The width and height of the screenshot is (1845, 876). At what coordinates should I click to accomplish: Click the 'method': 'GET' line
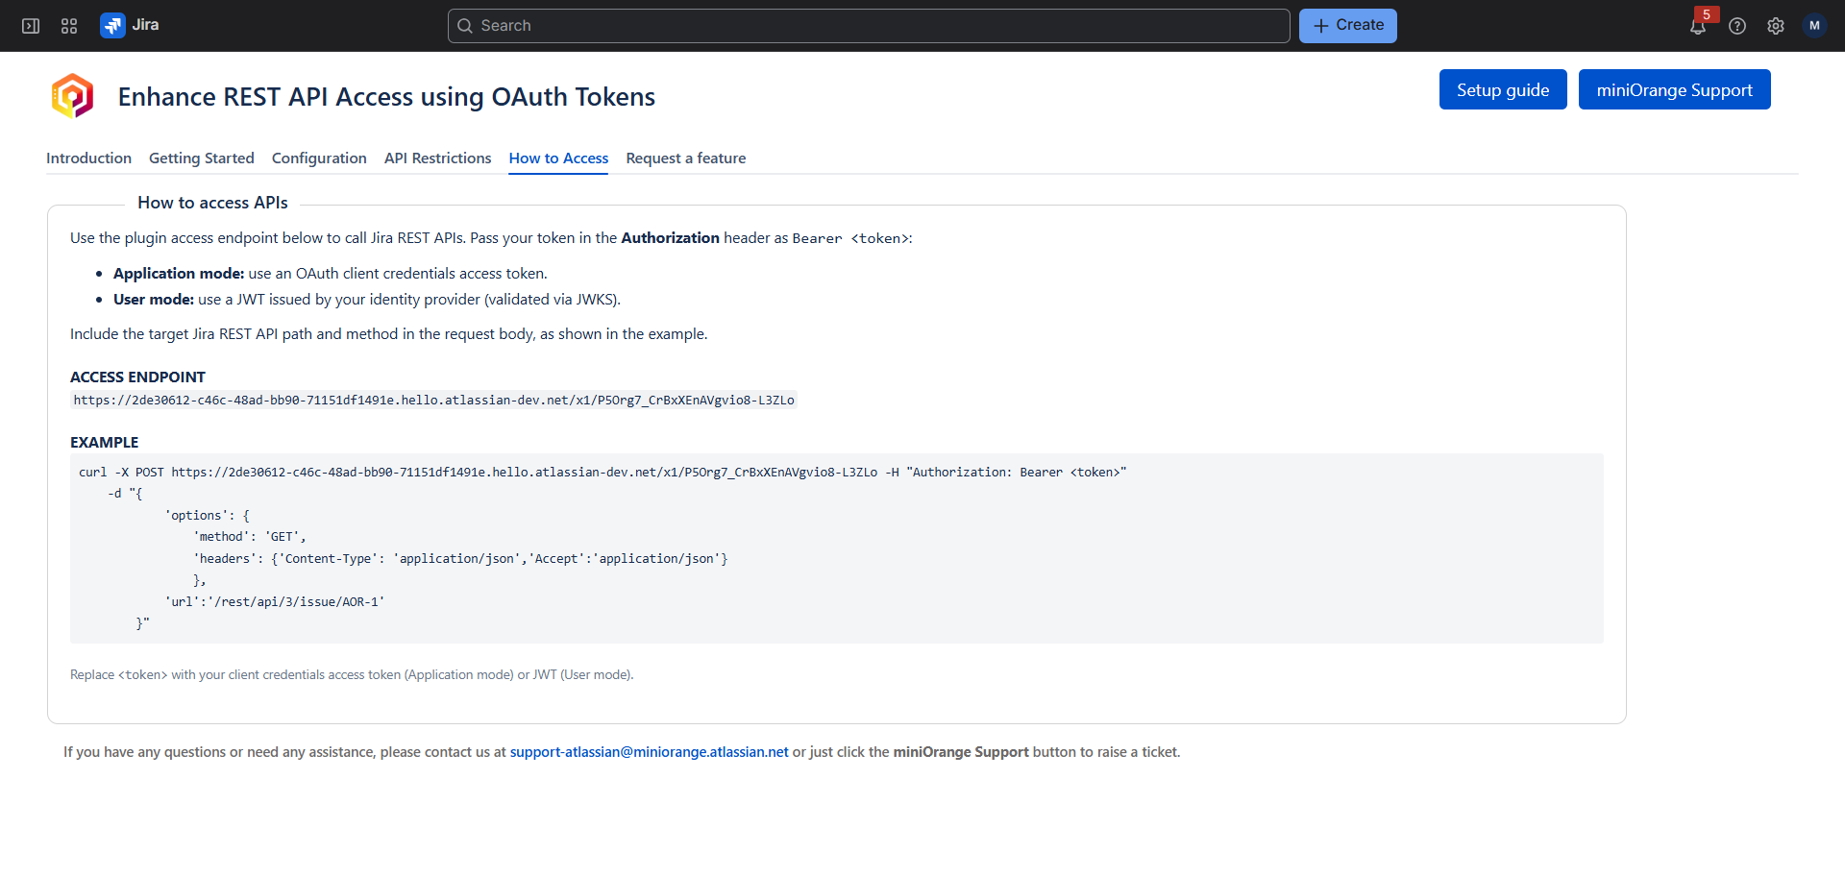(x=250, y=537)
